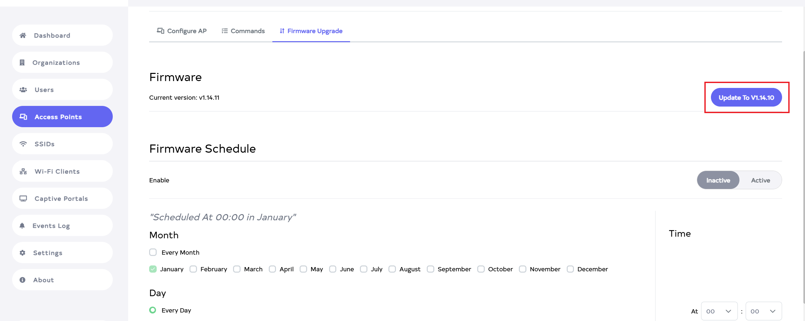The height and width of the screenshot is (321, 805).
Task: Switch to the Configure AP tab
Action: point(182,31)
